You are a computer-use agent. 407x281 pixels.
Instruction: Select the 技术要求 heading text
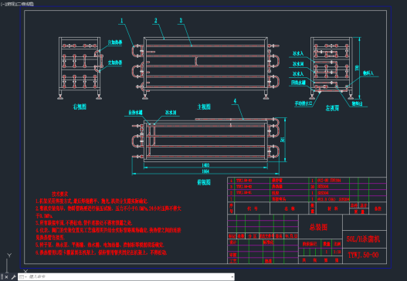[x=60, y=194]
